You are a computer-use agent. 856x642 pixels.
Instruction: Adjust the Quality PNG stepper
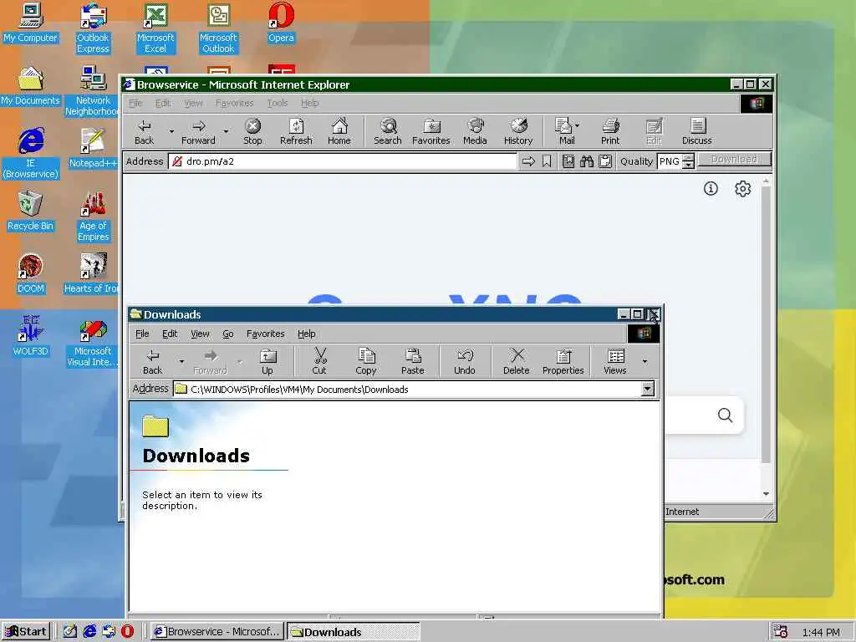pos(689,161)
